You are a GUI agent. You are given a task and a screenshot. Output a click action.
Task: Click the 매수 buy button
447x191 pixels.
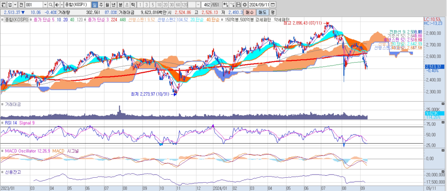pos(249,12)
